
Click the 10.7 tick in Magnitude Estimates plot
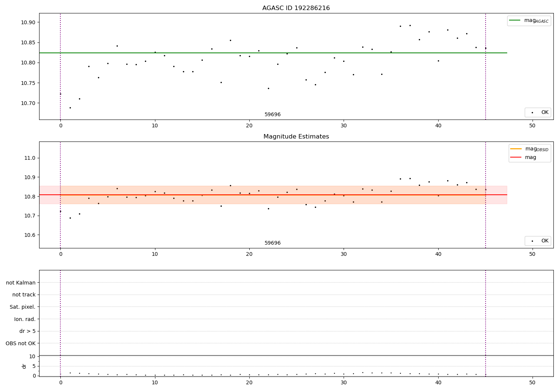coord(30,216)
